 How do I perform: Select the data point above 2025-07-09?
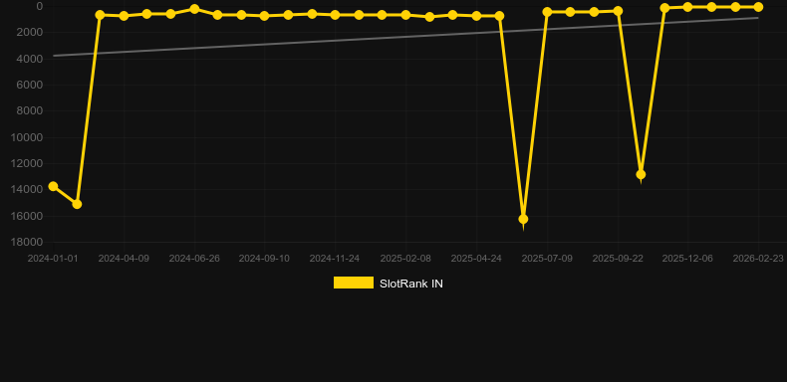[547, 12]
